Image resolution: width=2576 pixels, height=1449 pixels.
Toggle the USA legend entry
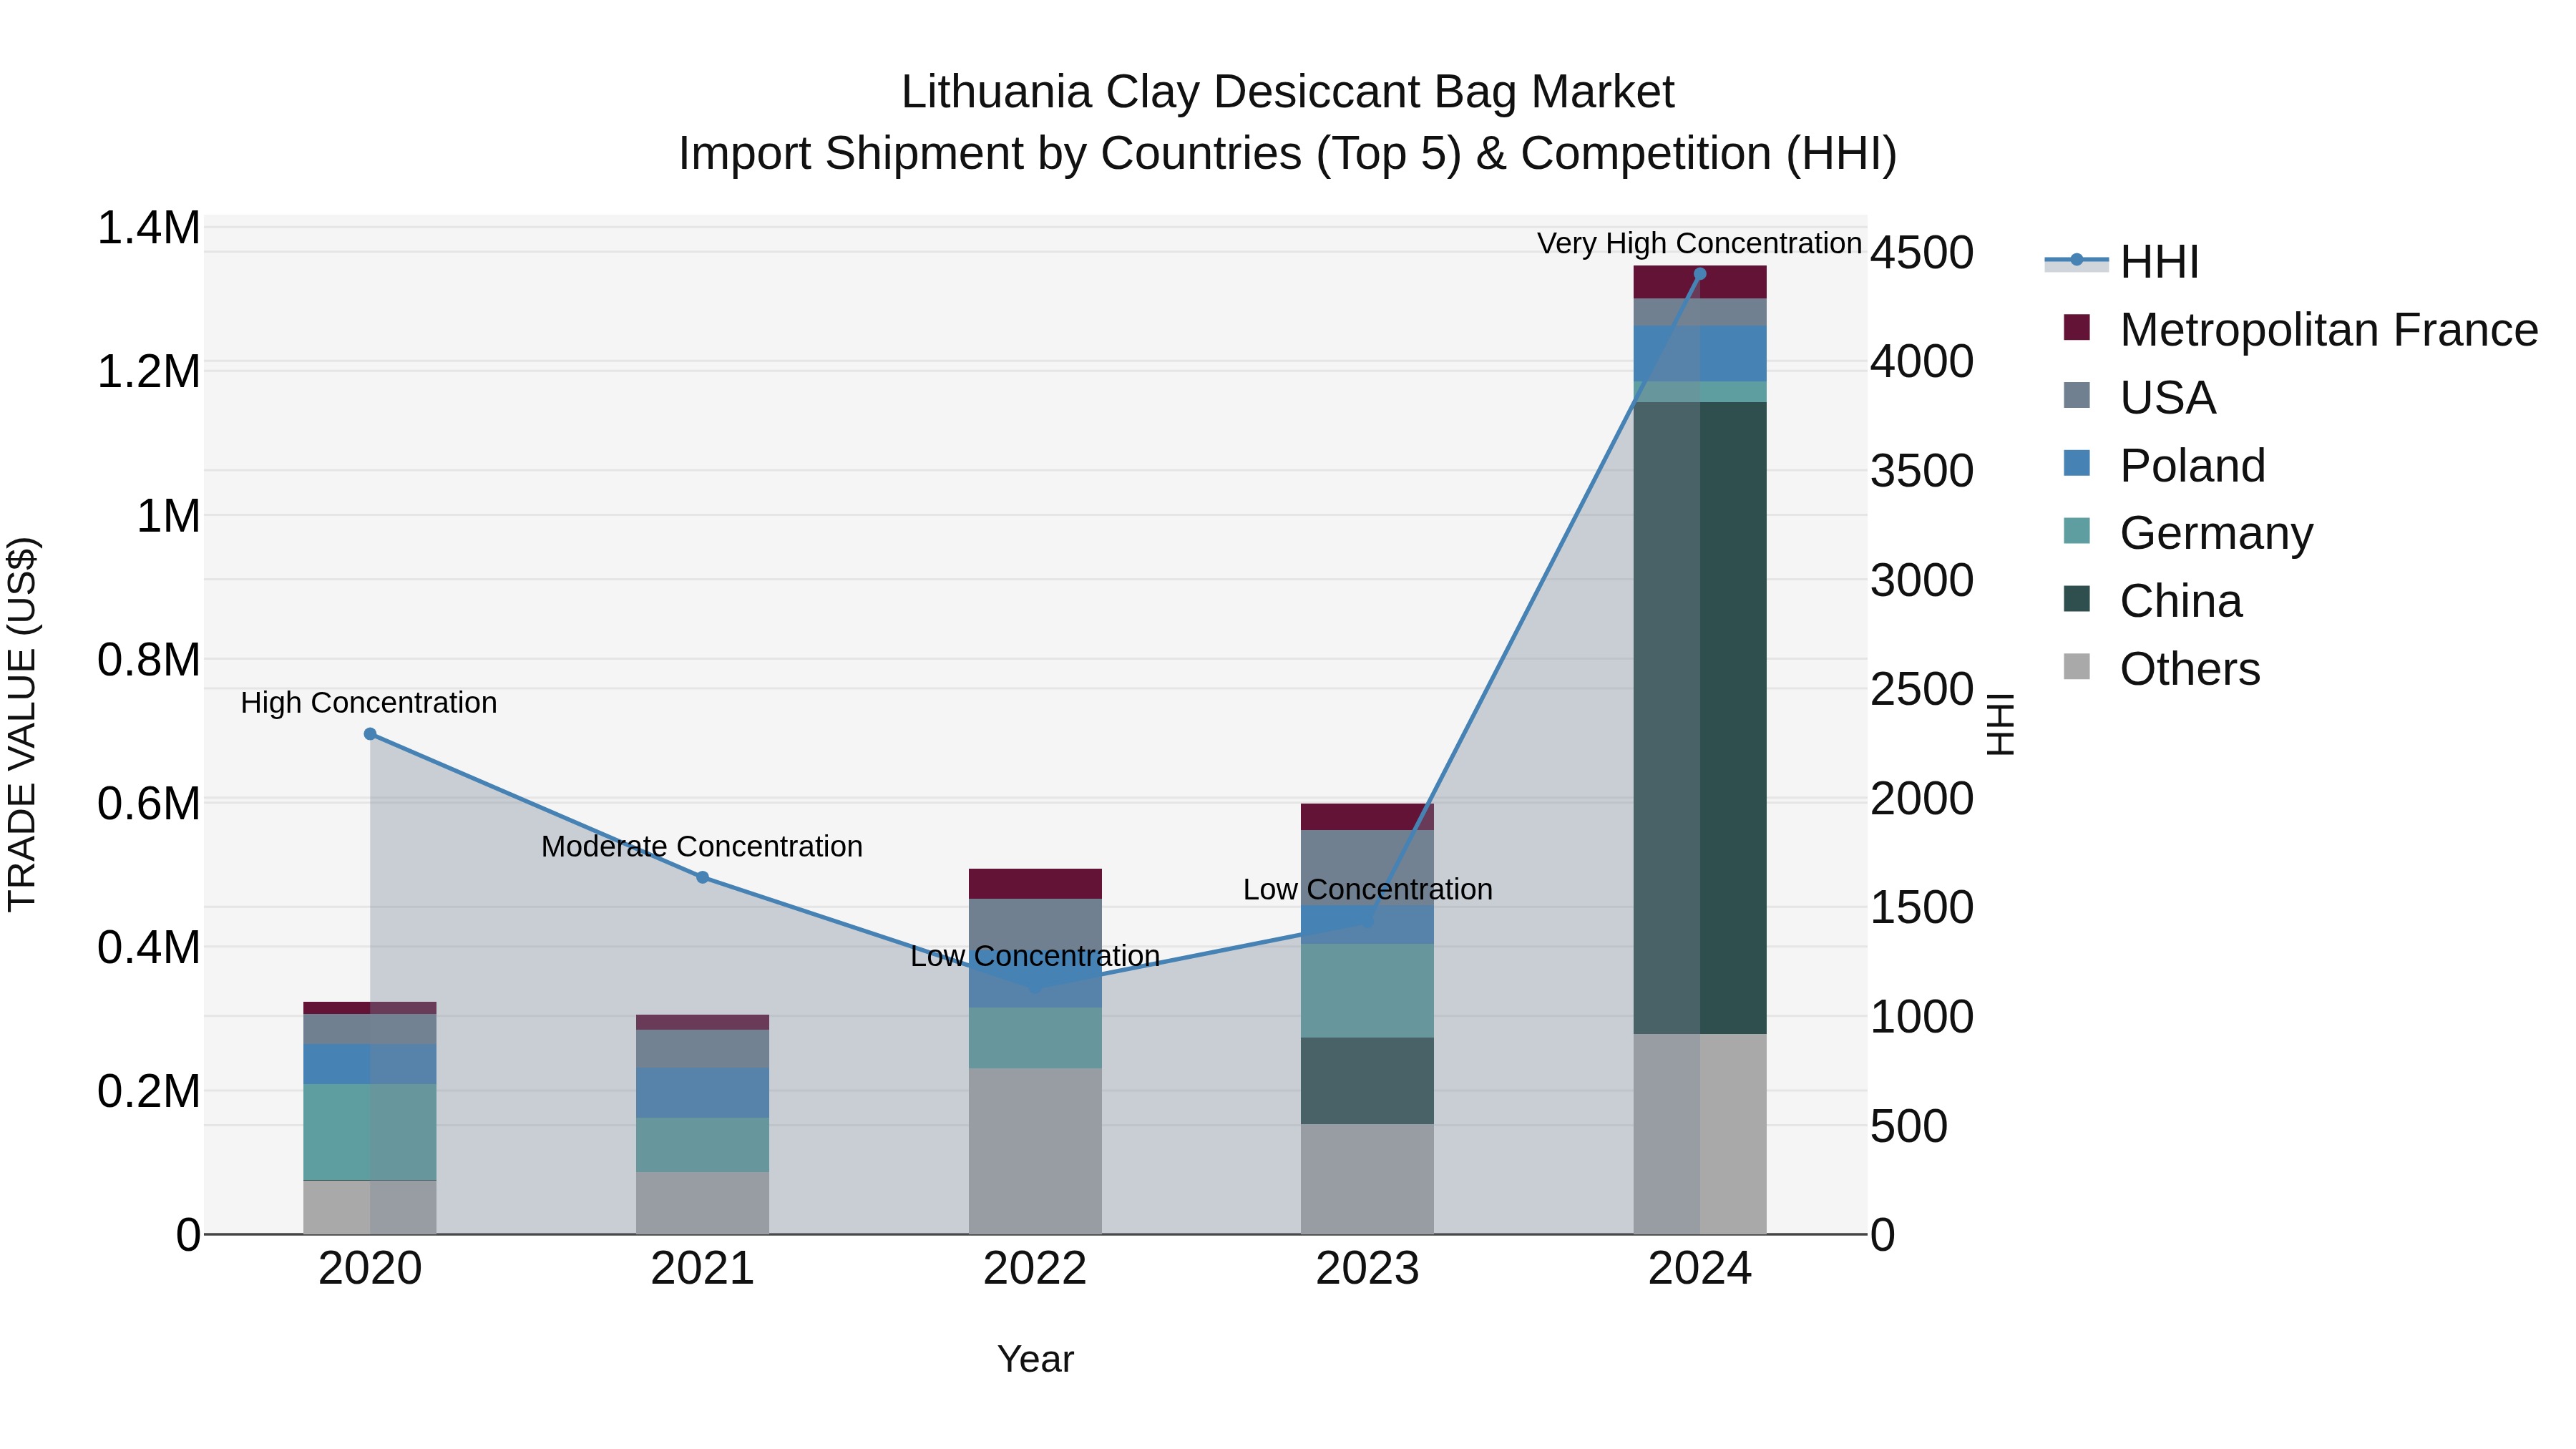pos(2140,398)
